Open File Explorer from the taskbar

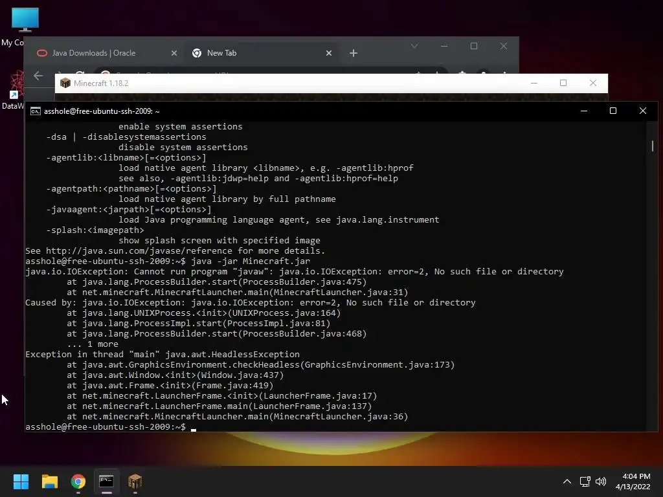tap(49, 481)
